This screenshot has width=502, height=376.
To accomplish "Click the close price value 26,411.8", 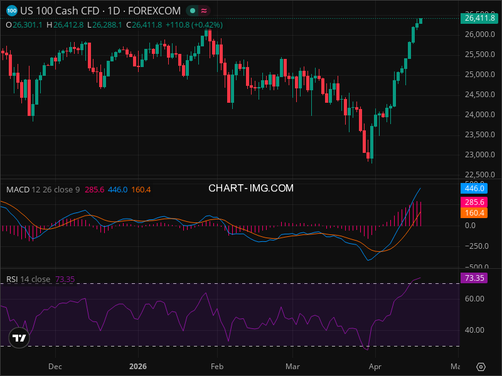I will (x=147, y=25).
